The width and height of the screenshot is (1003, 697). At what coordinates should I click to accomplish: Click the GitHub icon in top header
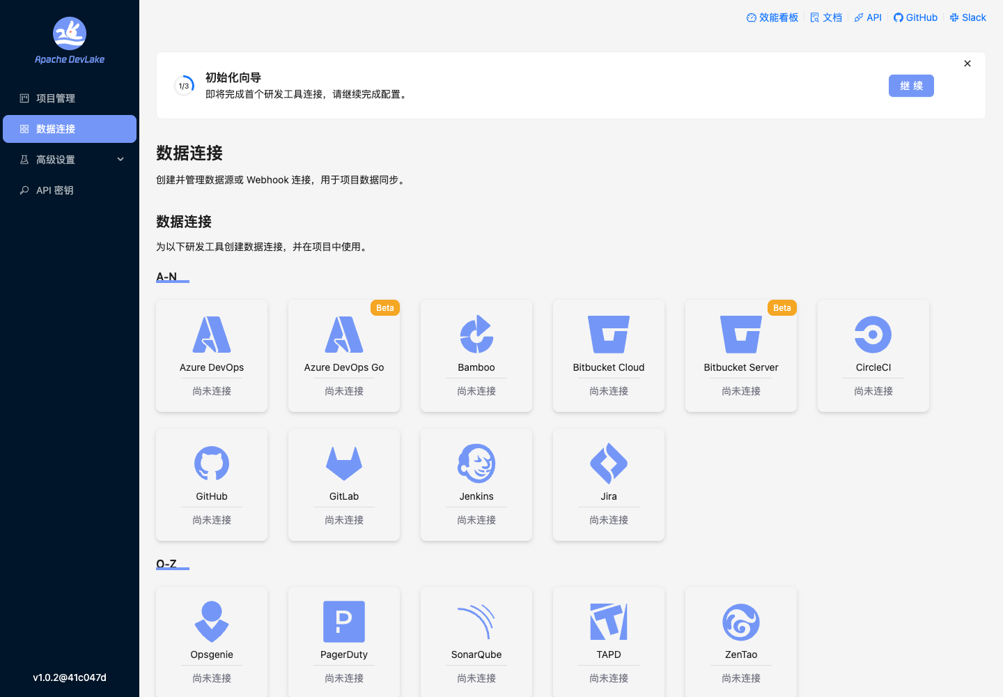[x=899, y=17]
